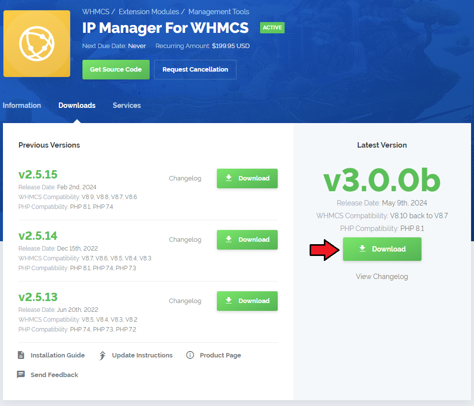Switch to the Information tab
This screenshot has width=474, height=406.
[x=22, y=105]
